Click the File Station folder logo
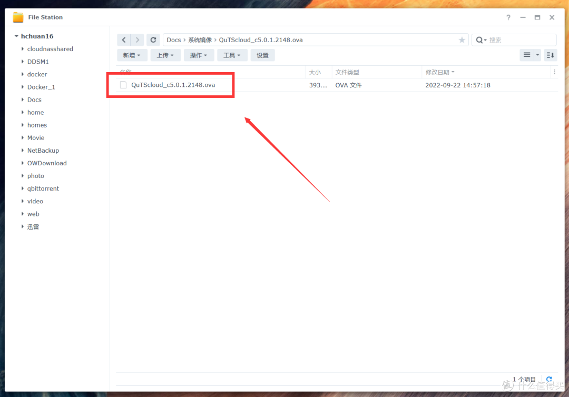Image resolution: width=569 pixels, height=397 pixels. pos(18,17)
